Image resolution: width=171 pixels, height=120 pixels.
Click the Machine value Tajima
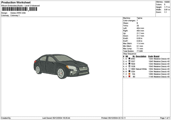tap(139, 18)
